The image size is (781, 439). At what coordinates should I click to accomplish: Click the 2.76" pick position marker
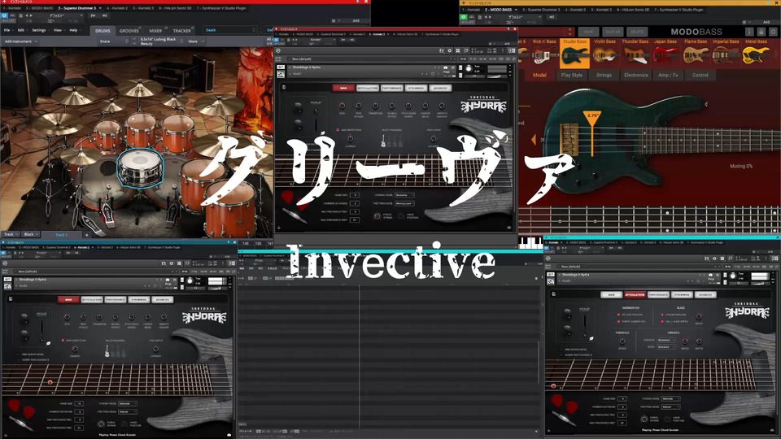[591, 116]
